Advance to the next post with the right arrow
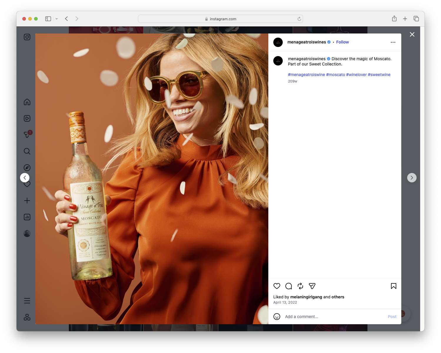Viewport: 441px width, 353px height. 412,177
